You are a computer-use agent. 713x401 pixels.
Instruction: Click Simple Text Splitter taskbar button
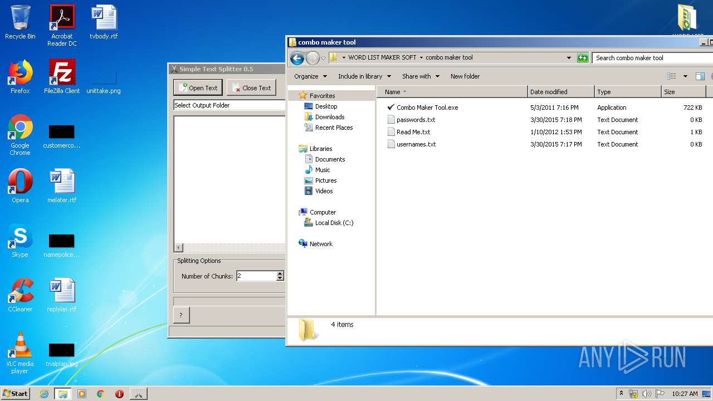click(x=138, y=394)
